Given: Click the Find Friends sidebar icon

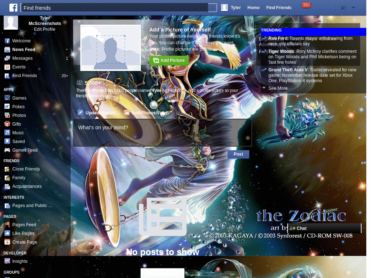Looking at the screenshot, I should 7,76.
